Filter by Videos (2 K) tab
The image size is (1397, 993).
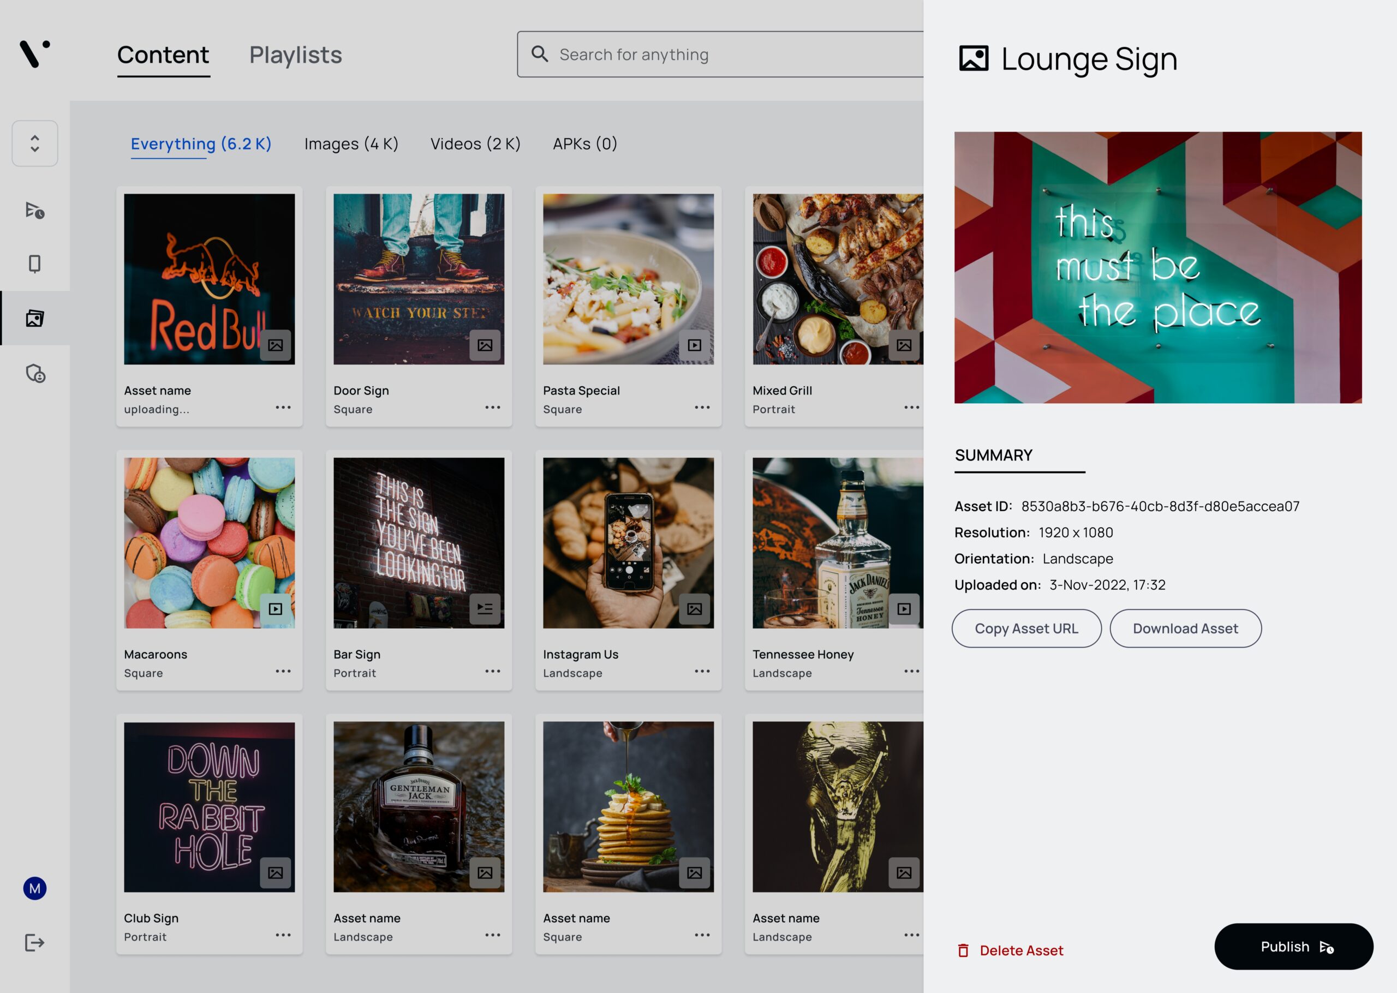click(476, 143)
